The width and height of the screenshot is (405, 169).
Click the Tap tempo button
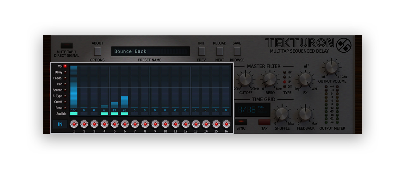(264, 122)
